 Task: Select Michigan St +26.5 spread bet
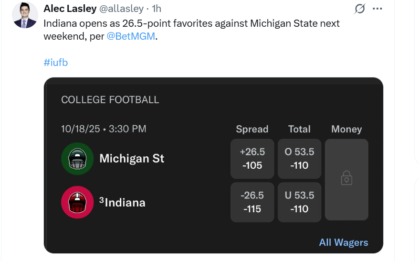tap(252, 159)
